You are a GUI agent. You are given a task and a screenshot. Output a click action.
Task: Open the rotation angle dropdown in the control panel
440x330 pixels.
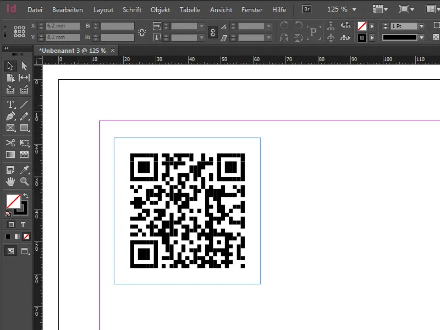(268, 25)
